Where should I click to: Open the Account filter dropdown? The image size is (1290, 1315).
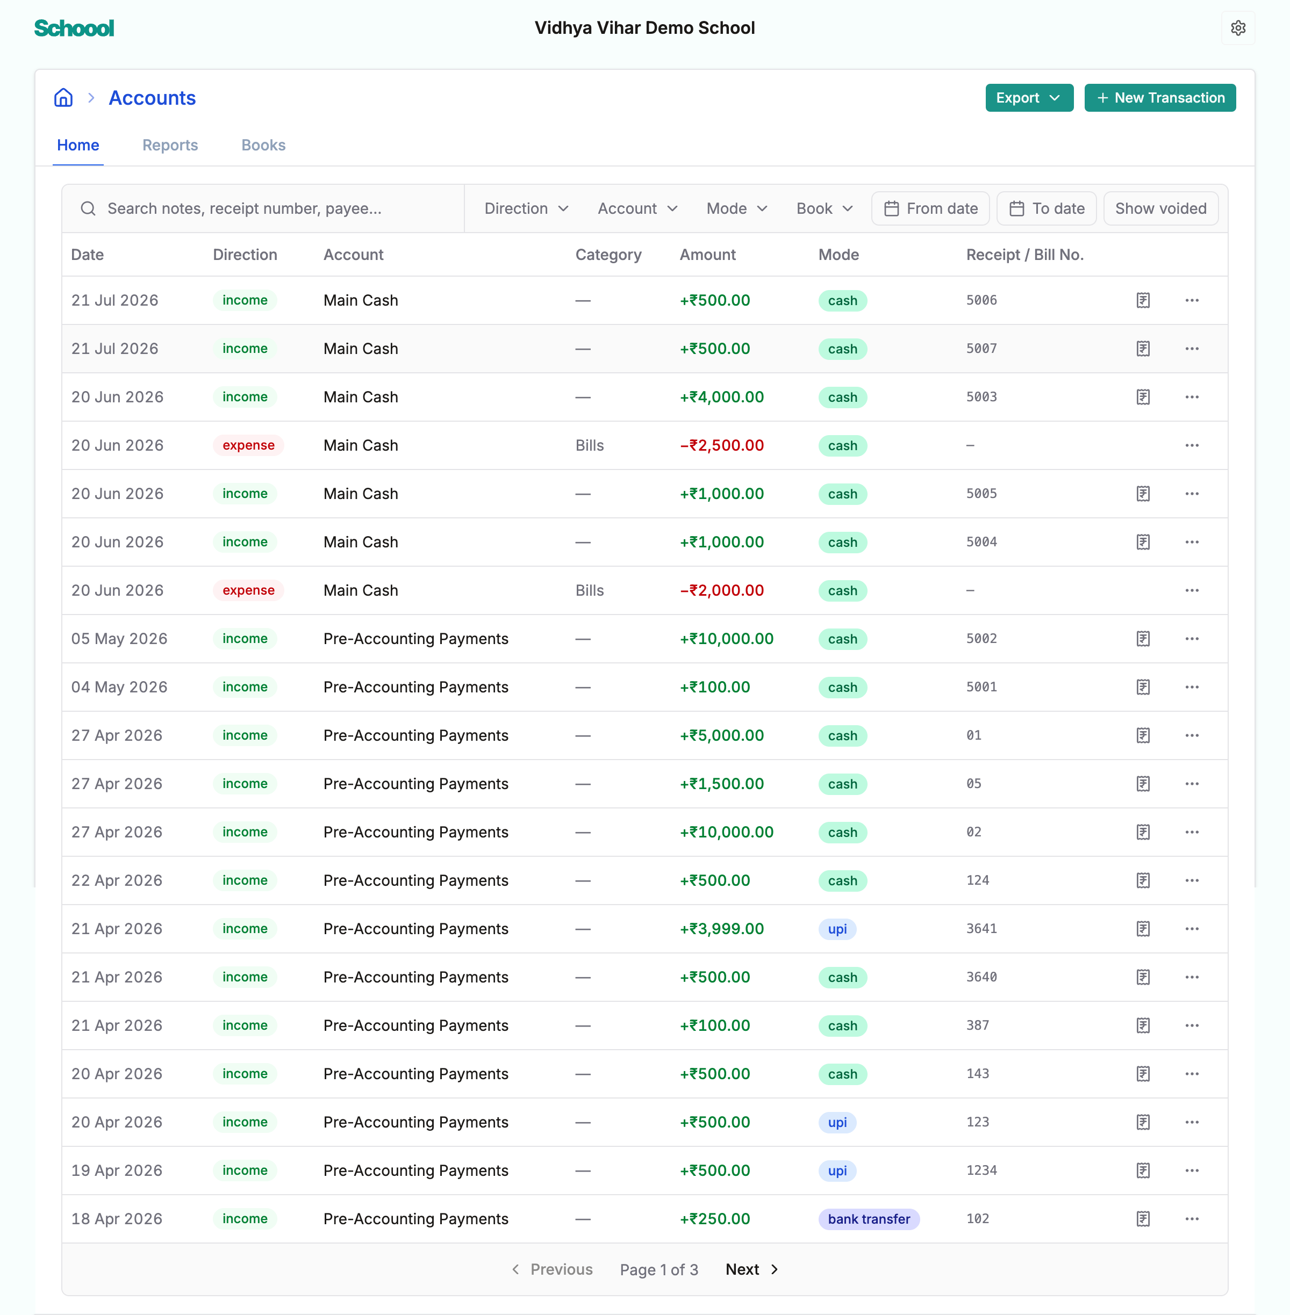coord(637,208)
